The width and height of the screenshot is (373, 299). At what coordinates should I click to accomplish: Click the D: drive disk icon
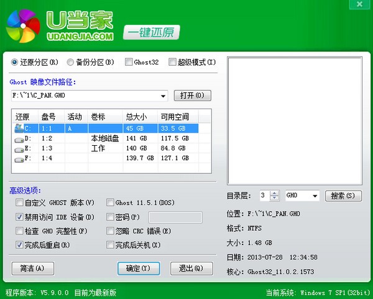point(19,140)
